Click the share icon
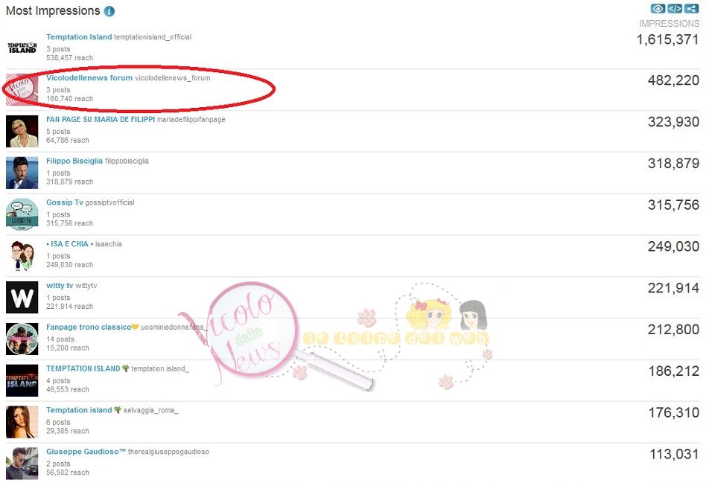The height and width of the screenshot is (483, 706). click(691, 8)
